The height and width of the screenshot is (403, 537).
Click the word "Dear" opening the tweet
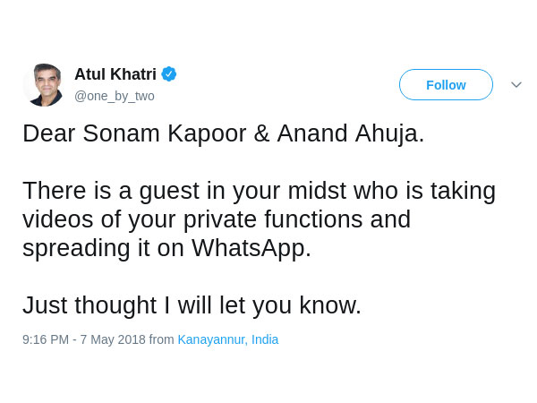49,133
